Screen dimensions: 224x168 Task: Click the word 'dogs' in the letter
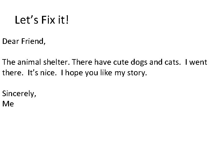click(x=139, y=63)
